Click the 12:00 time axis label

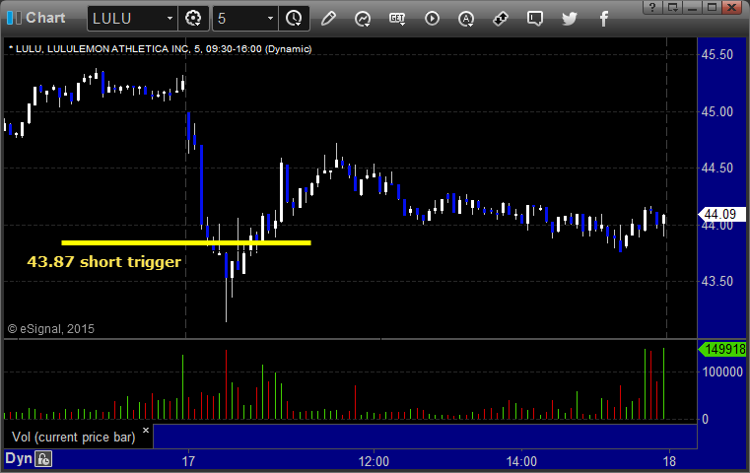click(374, 461)
